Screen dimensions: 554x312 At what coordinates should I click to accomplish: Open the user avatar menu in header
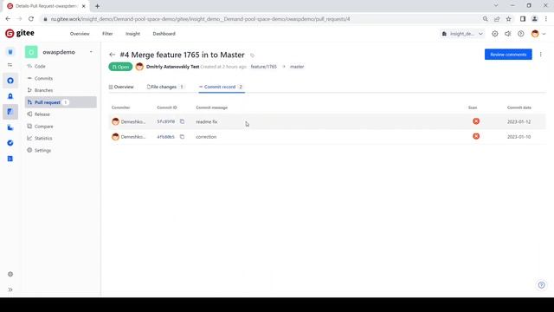point(538,34)
